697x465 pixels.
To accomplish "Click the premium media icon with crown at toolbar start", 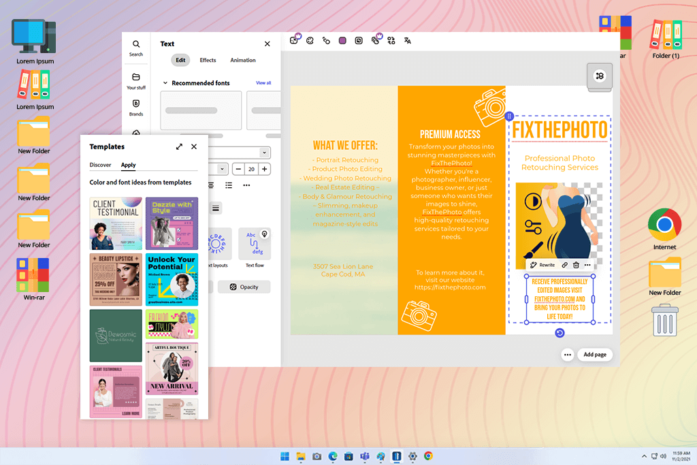I will (x=295, y=39).
